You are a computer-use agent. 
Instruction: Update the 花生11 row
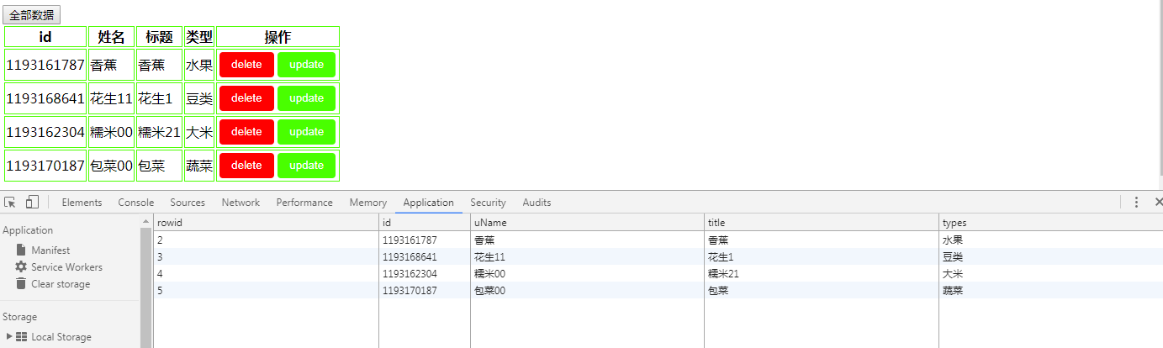pos(306,98)
